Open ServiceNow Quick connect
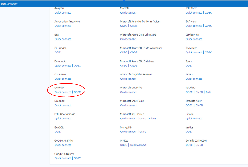Viewport: 248px width, 167px height. click(x=194, y=39)
